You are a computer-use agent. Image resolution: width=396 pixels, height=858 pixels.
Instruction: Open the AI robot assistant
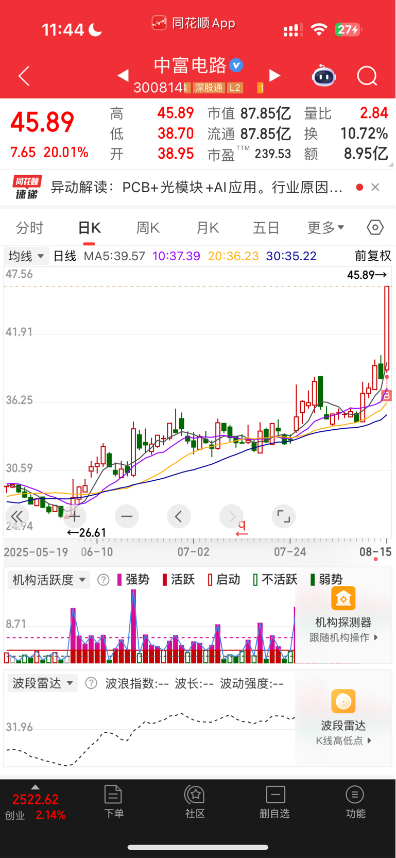click(324, 76)
